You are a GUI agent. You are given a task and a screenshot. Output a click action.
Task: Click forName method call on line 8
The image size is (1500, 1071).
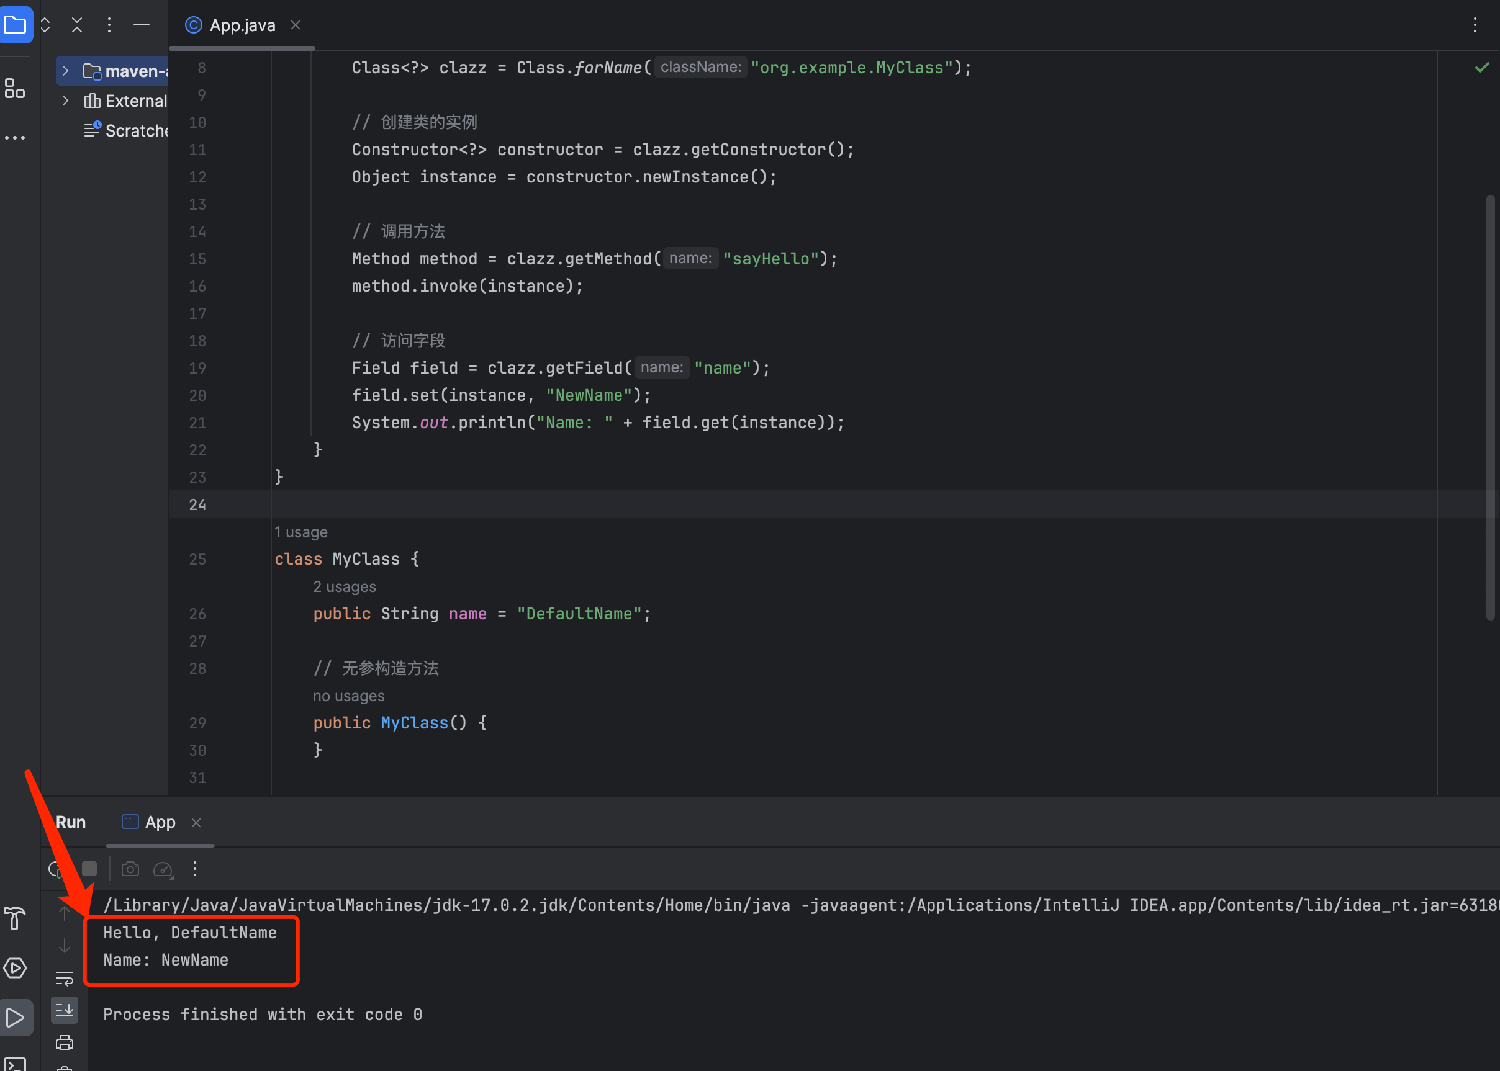(x=608, y=68)
